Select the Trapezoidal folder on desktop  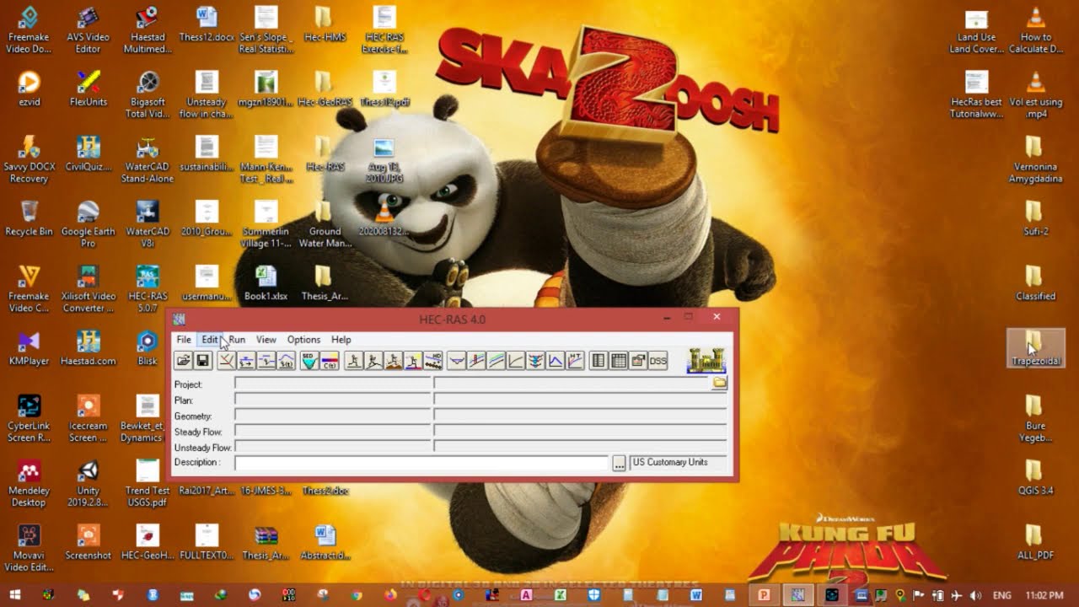point(1036,348)
